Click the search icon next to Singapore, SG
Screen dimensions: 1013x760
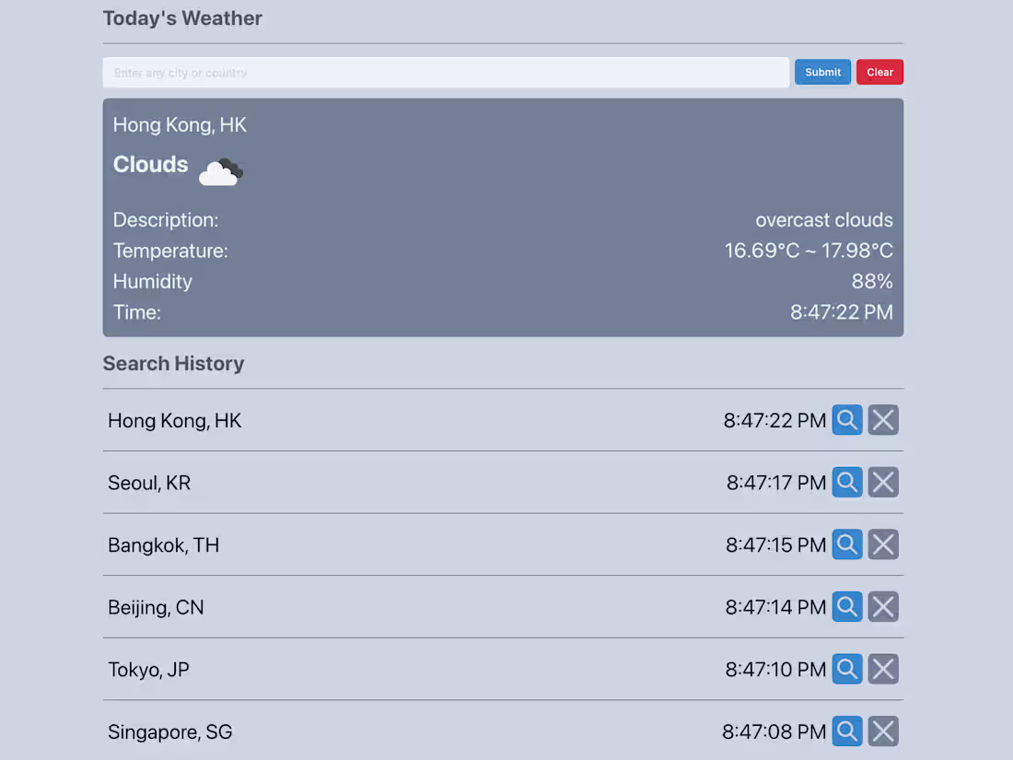846,731
